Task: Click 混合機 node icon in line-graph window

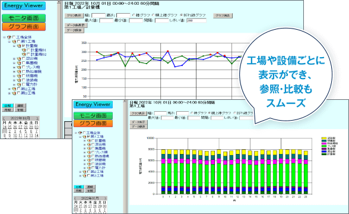Action: 19,59
